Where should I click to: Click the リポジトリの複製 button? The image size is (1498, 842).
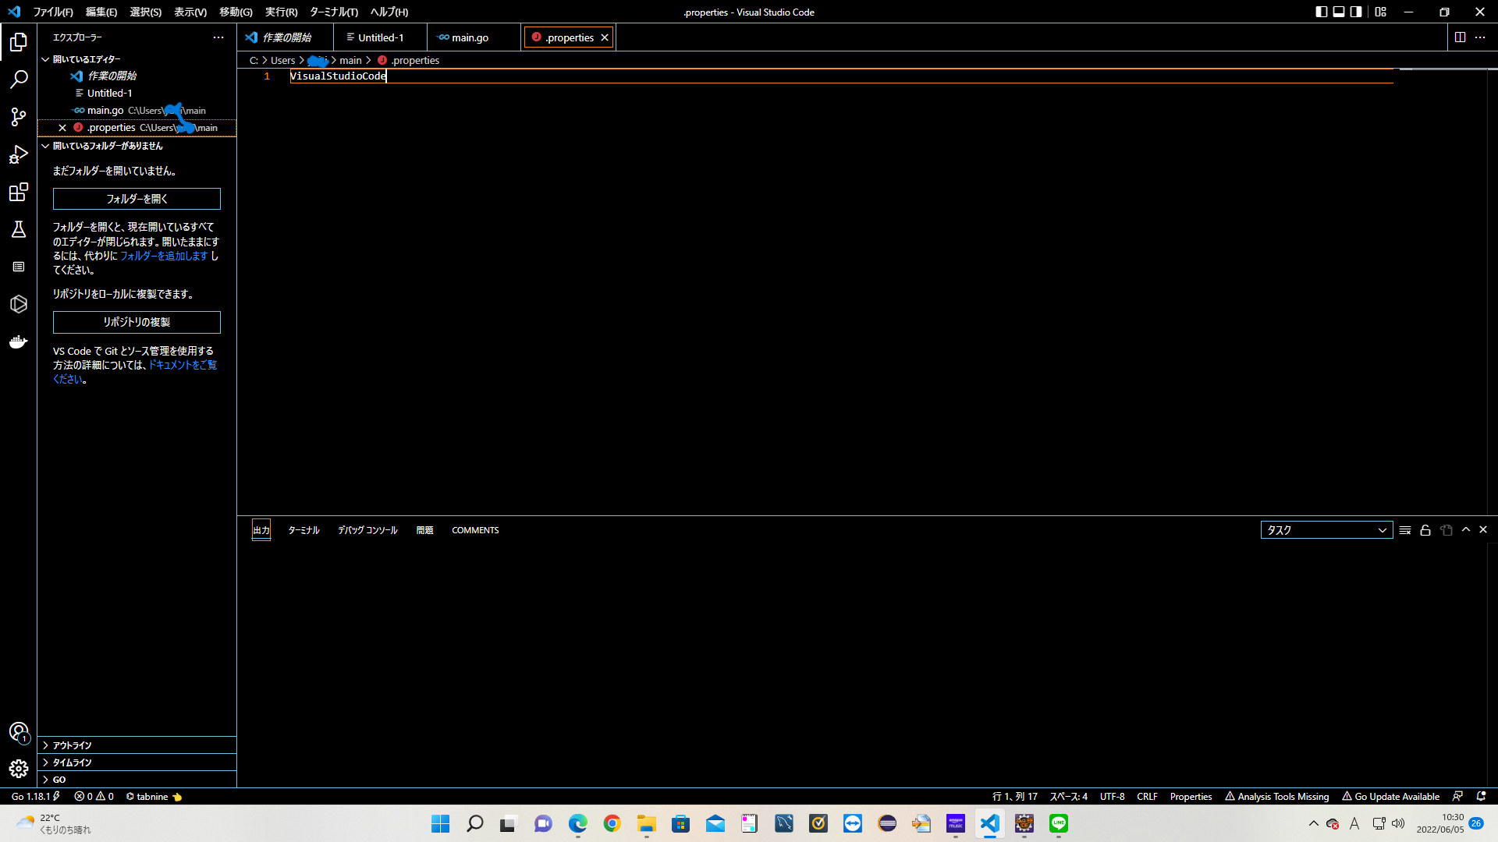coord(137,322)
